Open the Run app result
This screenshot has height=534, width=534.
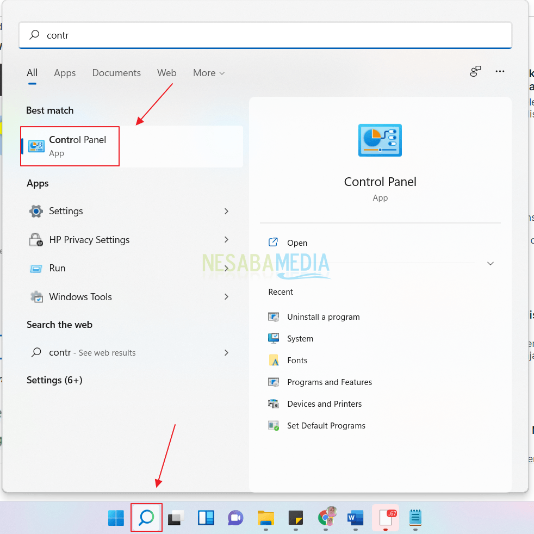coord(131,269)
